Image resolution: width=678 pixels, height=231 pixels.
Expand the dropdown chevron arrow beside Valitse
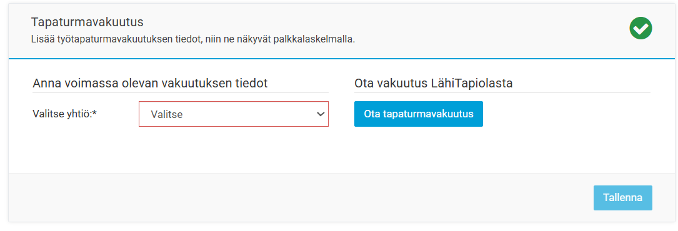coord(321,114)
